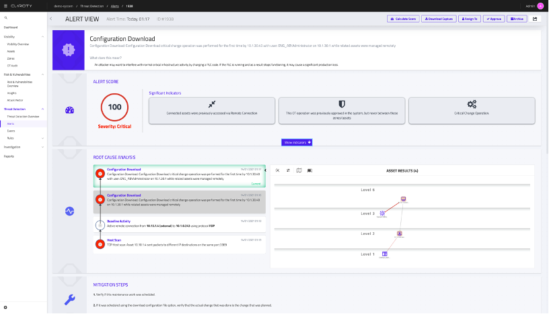Expand Show Indicators dropdown button

[297, 142]
